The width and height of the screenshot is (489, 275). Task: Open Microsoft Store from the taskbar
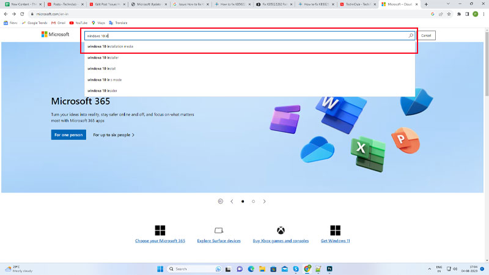(x=273, y=269)
